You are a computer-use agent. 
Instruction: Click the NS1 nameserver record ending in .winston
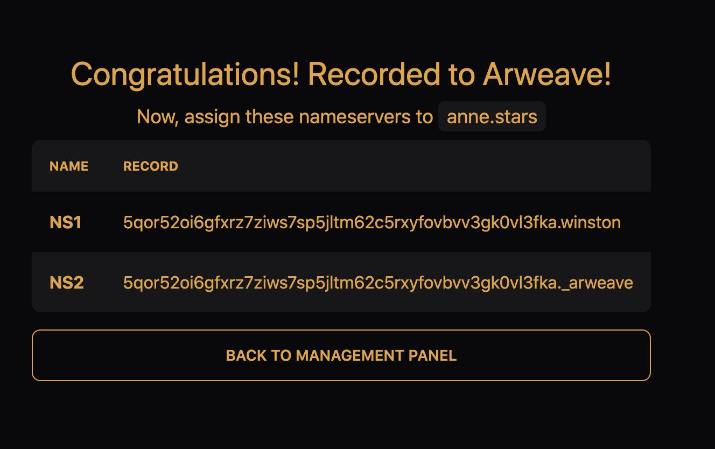click(x=371, y=222)
